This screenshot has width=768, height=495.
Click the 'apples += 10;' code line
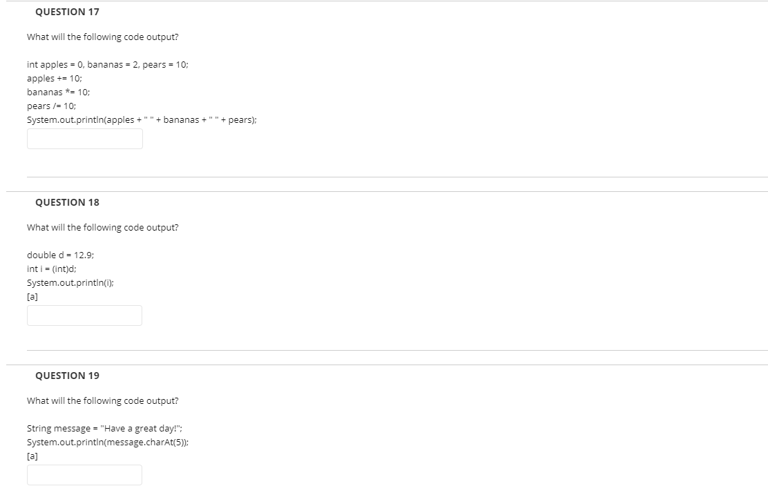tap(55, 78)
